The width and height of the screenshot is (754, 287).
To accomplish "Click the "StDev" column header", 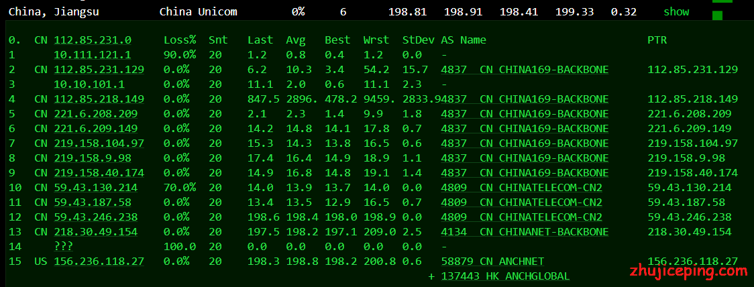I will coord(419,40).
